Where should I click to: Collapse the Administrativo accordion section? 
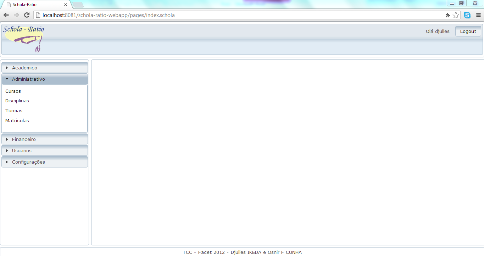coord(45,79)
